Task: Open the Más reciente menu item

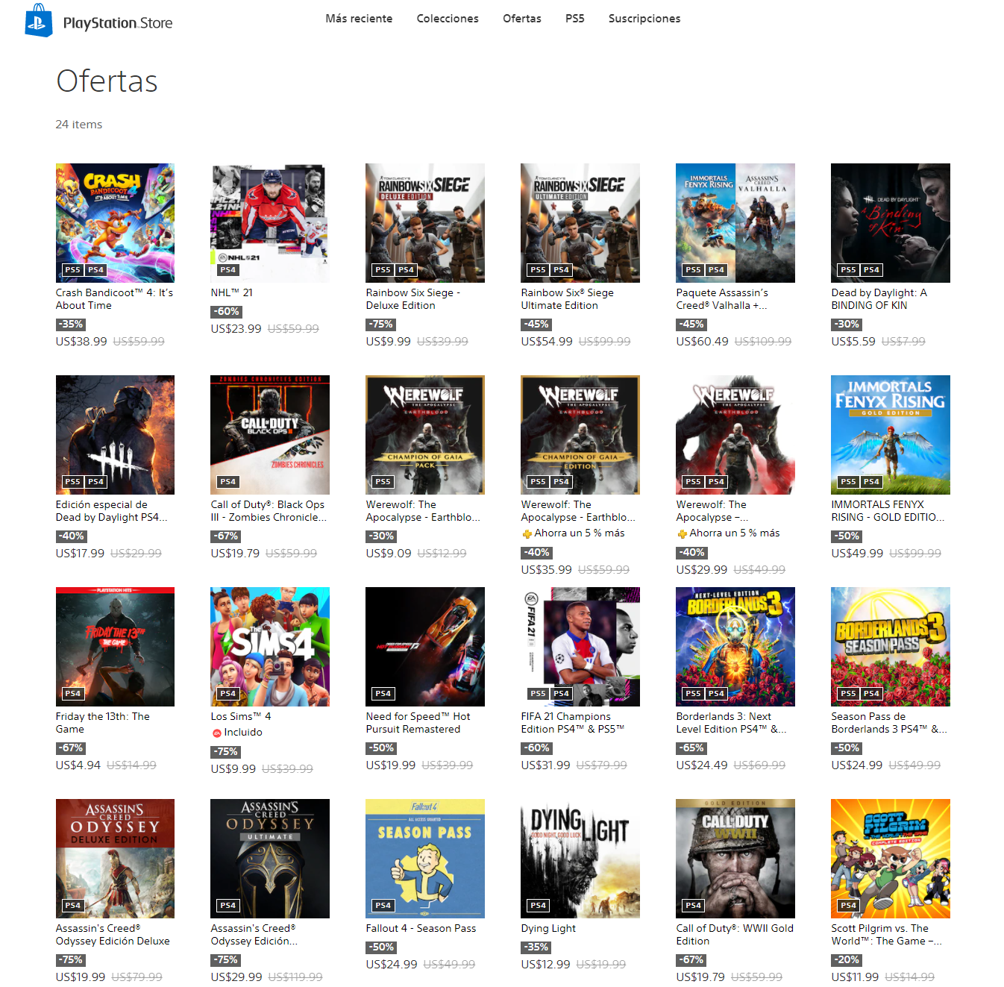Action: point(359,19)
